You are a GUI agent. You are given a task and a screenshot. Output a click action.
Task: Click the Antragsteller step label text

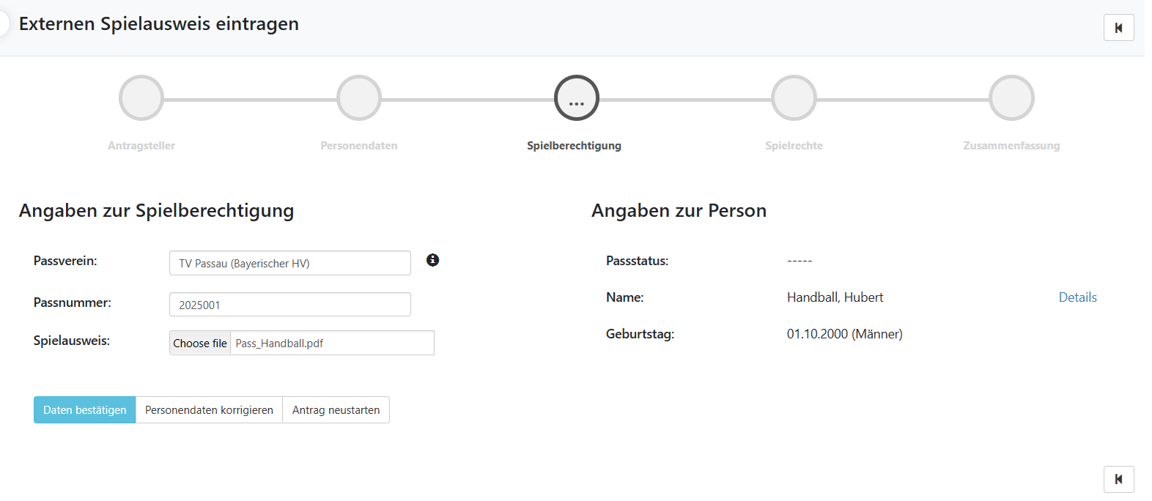pyautogui.click(x=141, y=146)
